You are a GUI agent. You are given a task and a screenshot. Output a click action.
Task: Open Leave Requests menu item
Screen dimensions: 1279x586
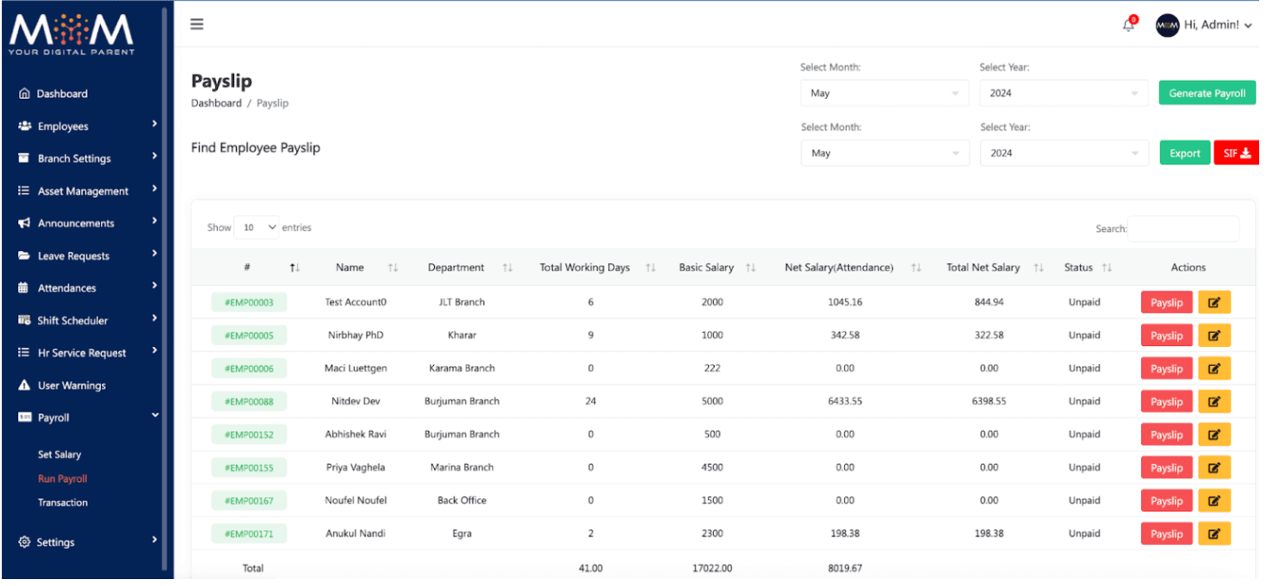74,256
